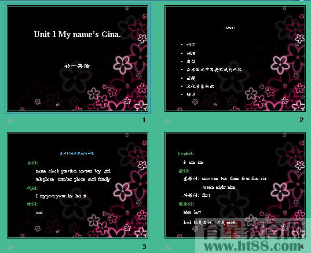311x253 pixels.
Task: Click the Unit 1 My name's Gina title text
Action: tap(78, 35)
